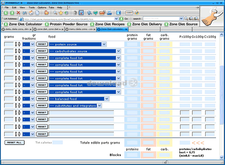
Task: Open the Tabs menu
Action: pos(51,7)
